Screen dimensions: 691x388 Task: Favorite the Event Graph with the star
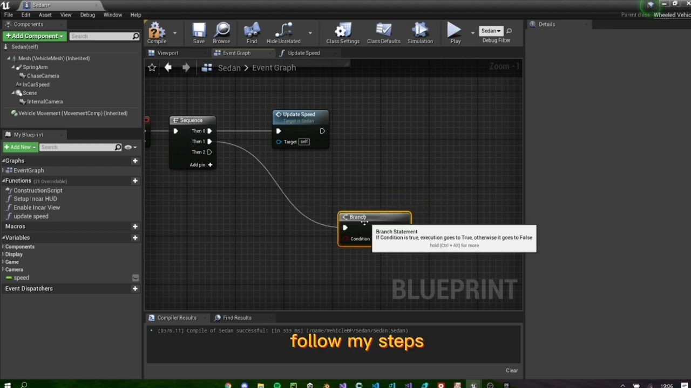[152, 67]
